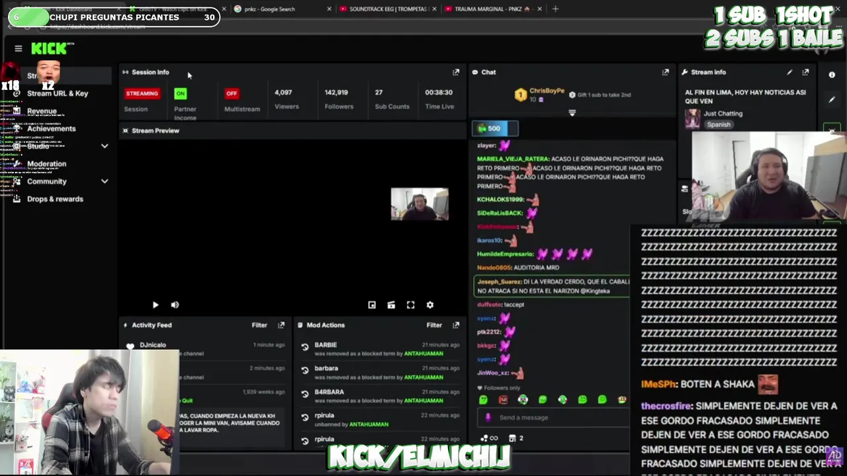Viewport: 847px width, 476px height.
Task: Pop out the Mod Actions panel
Action: point(456,325)
